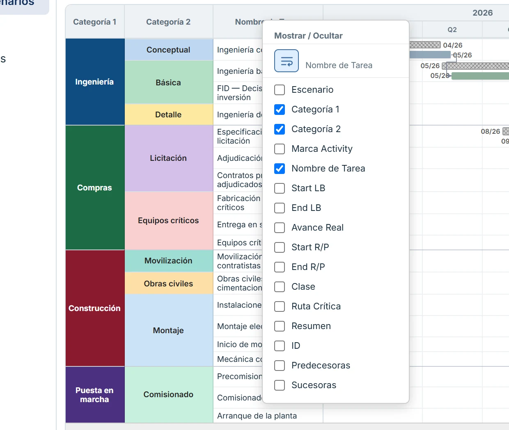Enable the Sucesoras column checkbox
509x430 pixels.
click(x=280, y=385)
